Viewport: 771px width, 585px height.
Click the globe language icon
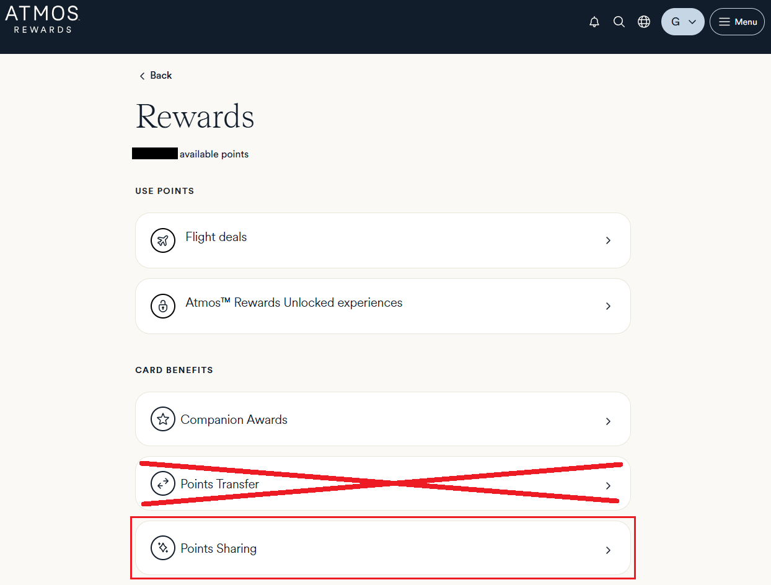point(644,22)
